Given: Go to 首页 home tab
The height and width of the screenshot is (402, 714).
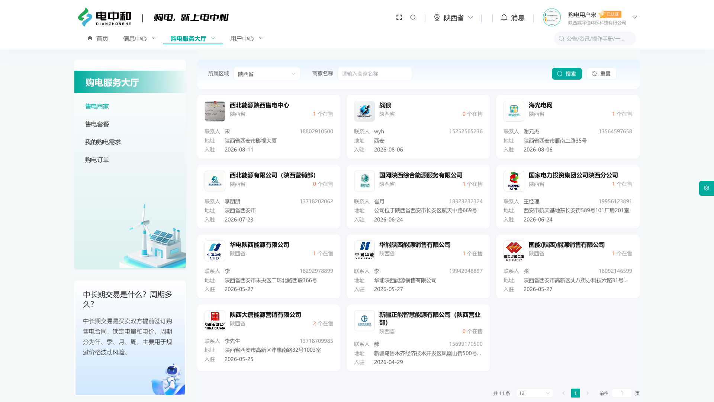Looking at the screenshot, I should pyautogui.click(x=98, y=38).
